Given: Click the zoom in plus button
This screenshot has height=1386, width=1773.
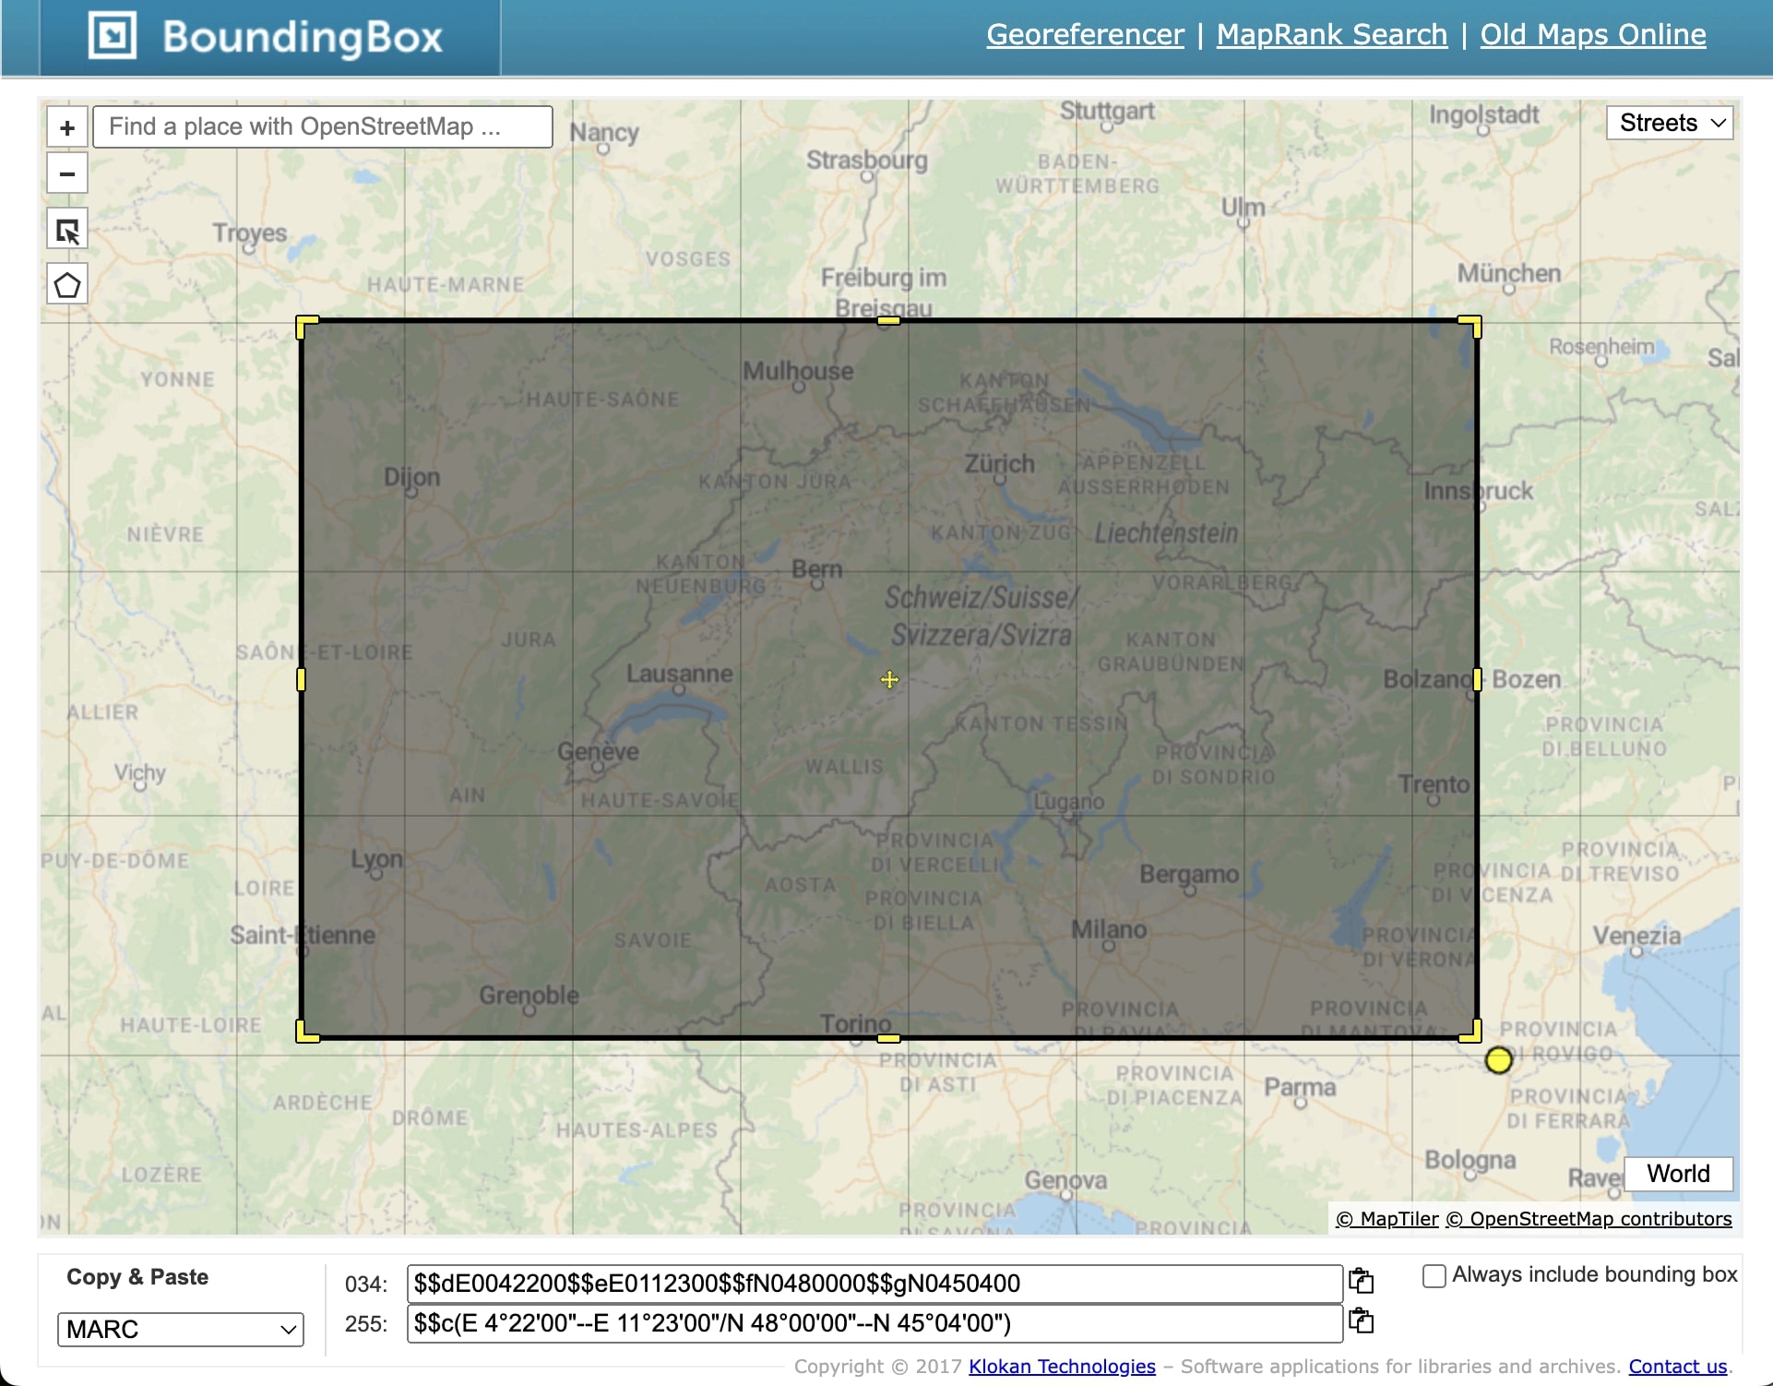Looking at the screenshot, I should (67, 127).
